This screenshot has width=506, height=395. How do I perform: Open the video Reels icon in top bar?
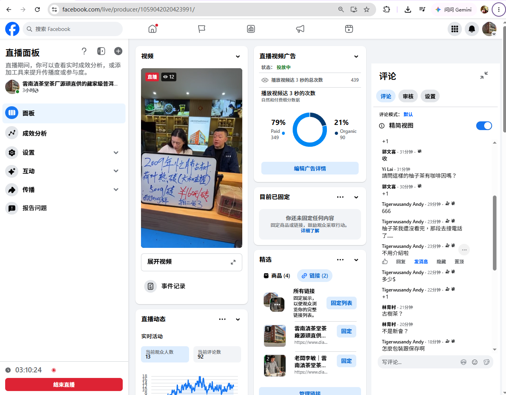click(x=349, y=29)
